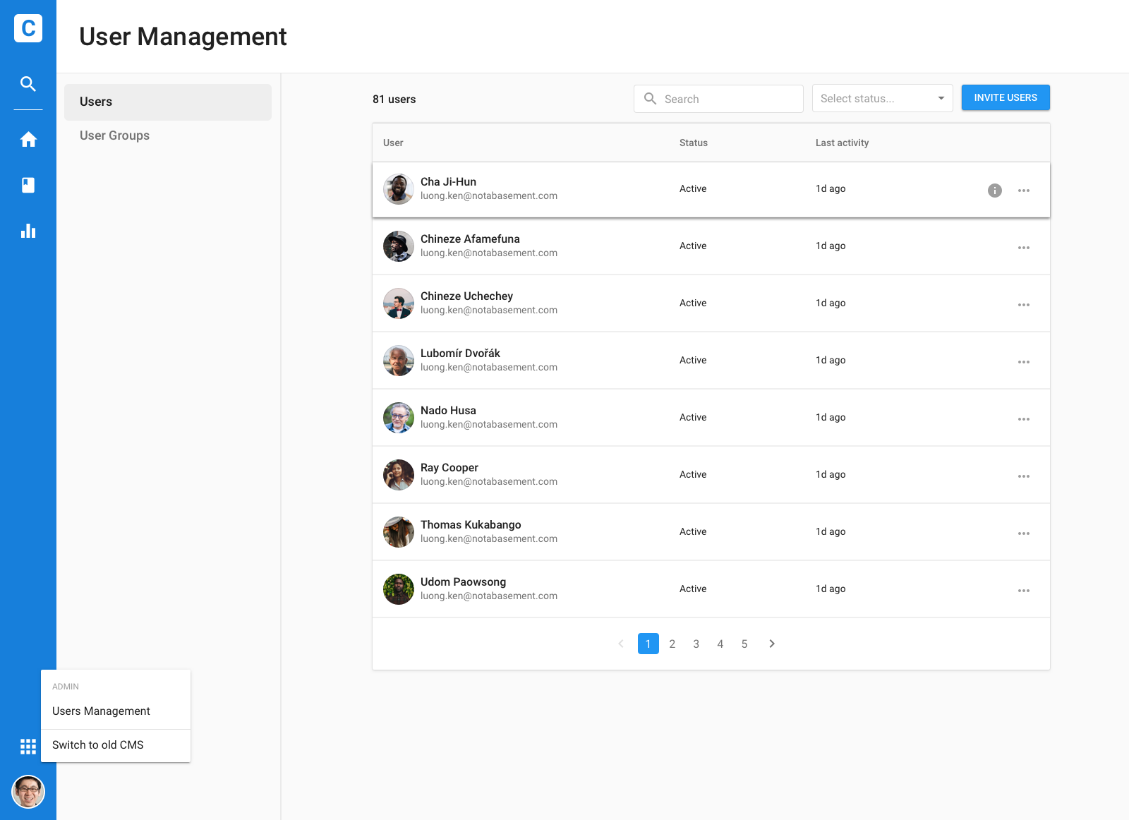
Task: Open analytics bar chart icon in the sidebar
Action: [28, 231]
